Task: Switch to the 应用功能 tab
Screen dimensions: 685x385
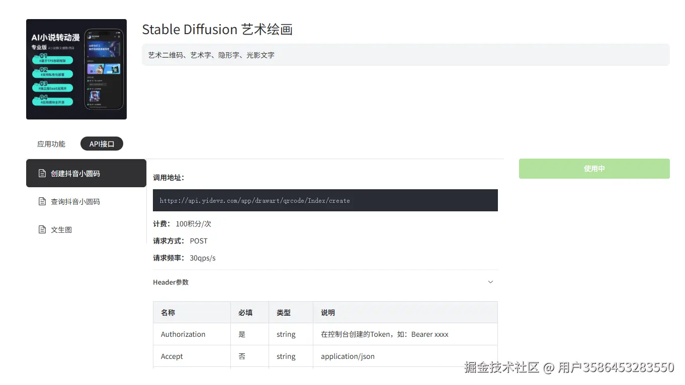Action: click(x=51, y=144)
